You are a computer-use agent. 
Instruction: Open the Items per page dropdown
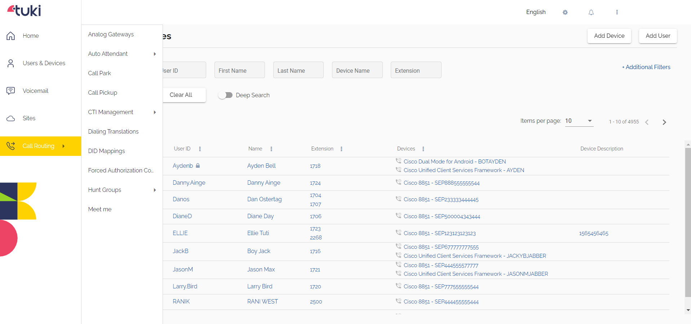579,121
